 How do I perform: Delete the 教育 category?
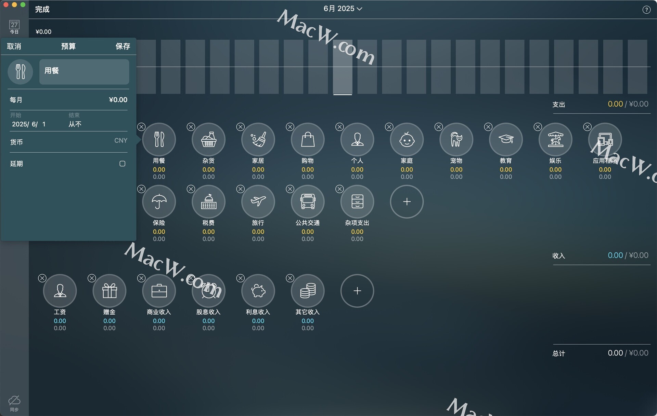(x=488, y=127)
